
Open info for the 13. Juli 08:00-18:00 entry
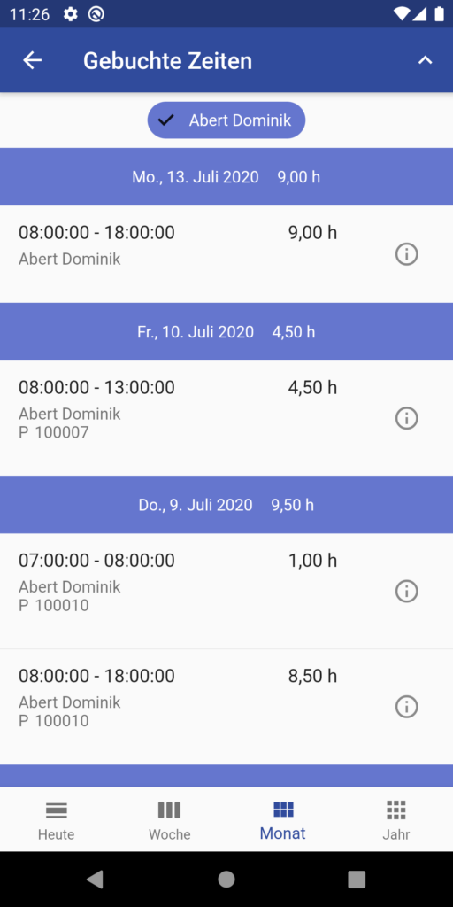[406, 254]
